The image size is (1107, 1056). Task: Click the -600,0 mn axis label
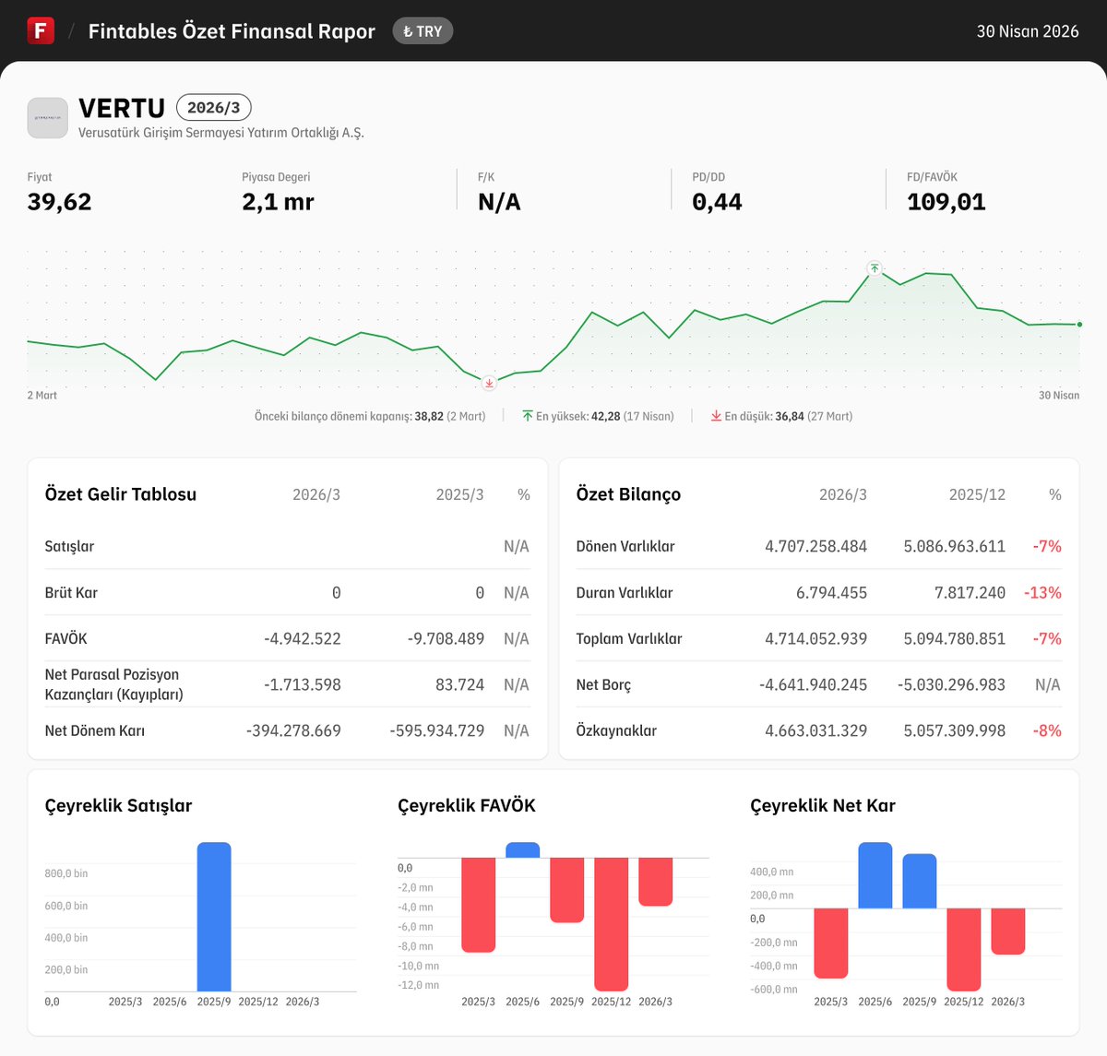pos(774,990)
